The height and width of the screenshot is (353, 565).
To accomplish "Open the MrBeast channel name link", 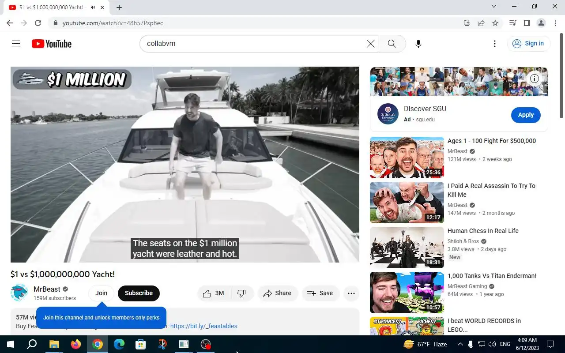I will pyautogui.click(x=47, y=289).
